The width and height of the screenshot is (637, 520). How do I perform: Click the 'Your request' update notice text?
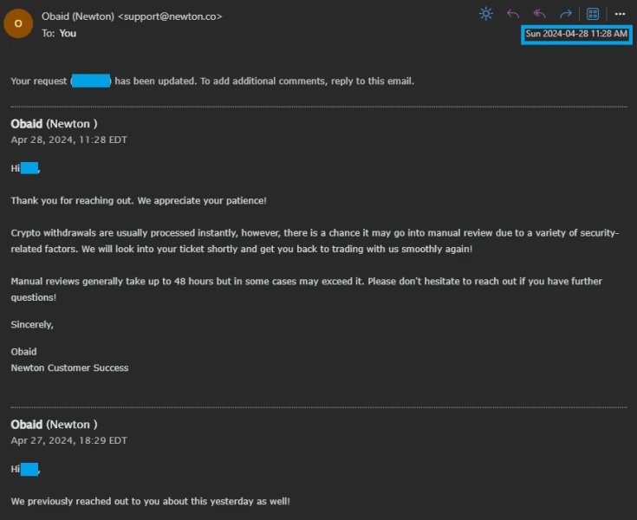[x=212, y=81]
